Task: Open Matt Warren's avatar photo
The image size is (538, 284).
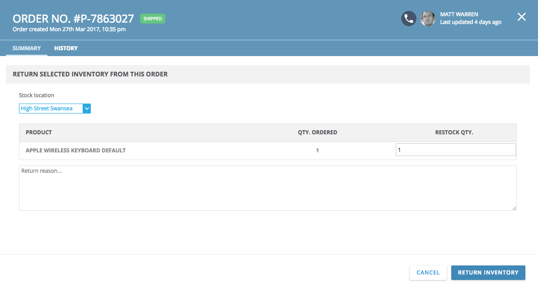Action: 427,19
